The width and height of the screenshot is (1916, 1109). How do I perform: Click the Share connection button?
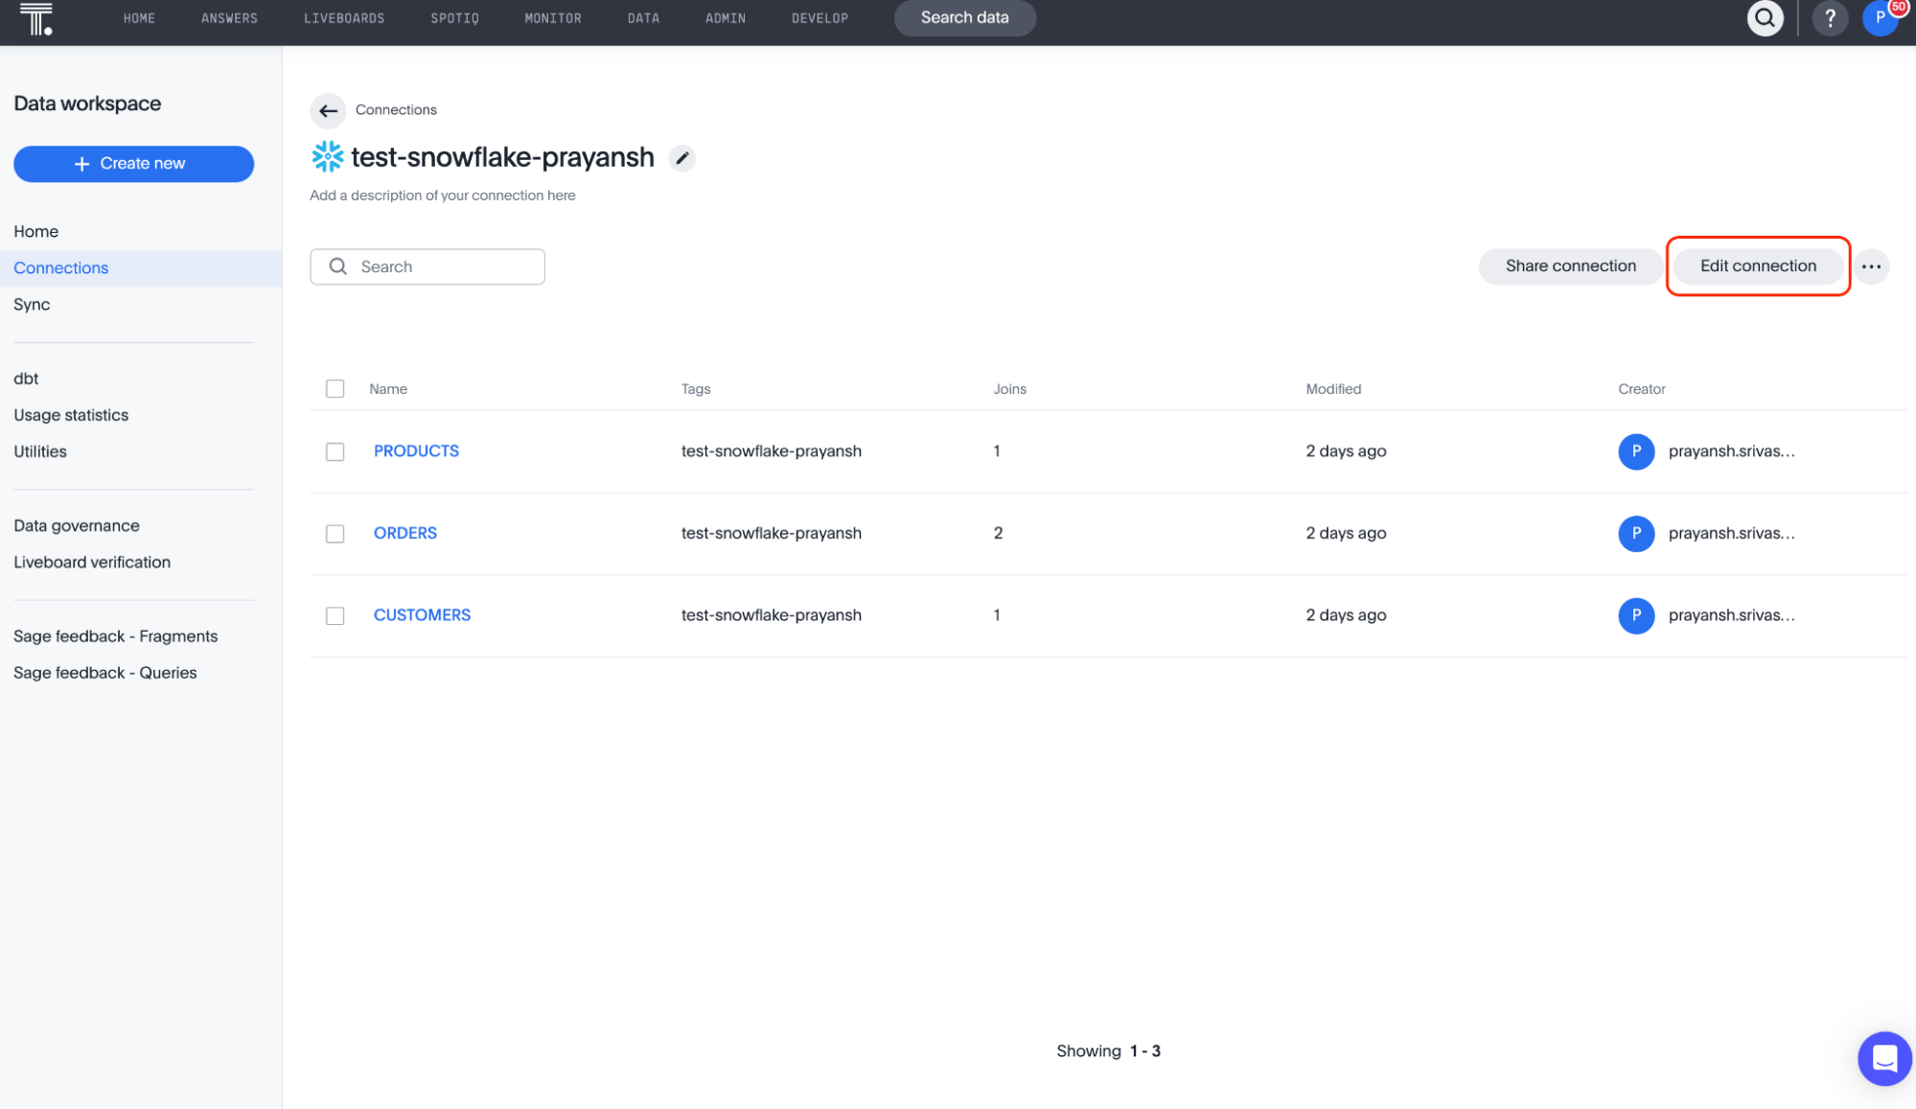pyautogui.click(x=1570, y=266)
